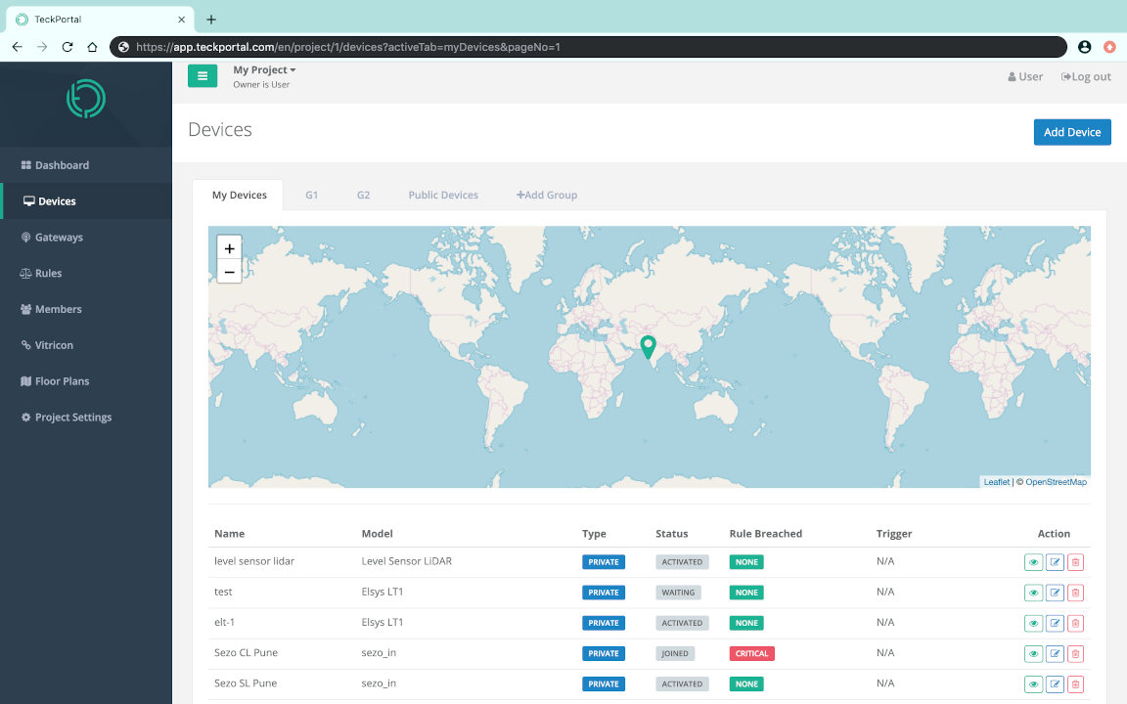Click the green map location marker
Screen dimensions: 1127x704
[648, 347]
